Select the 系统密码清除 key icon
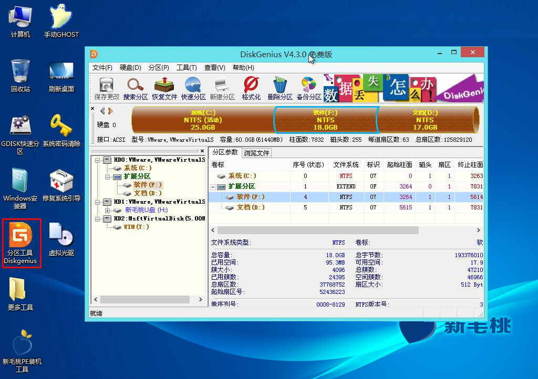 pos(61,131)
